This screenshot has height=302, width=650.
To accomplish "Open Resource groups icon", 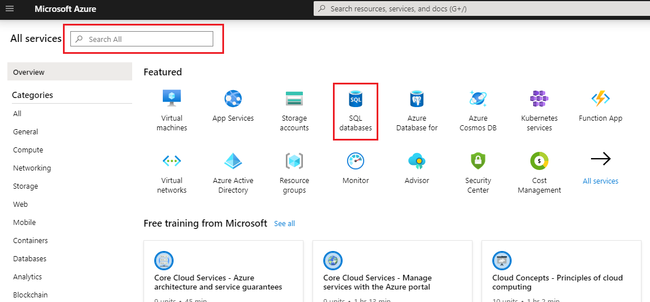I will pyautogui.click(x=294, y=161).
